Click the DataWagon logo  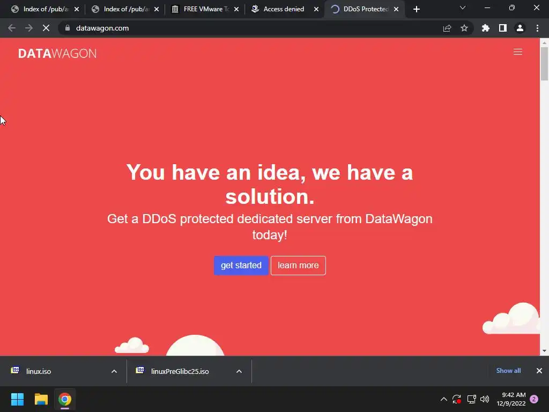(57, 53)
